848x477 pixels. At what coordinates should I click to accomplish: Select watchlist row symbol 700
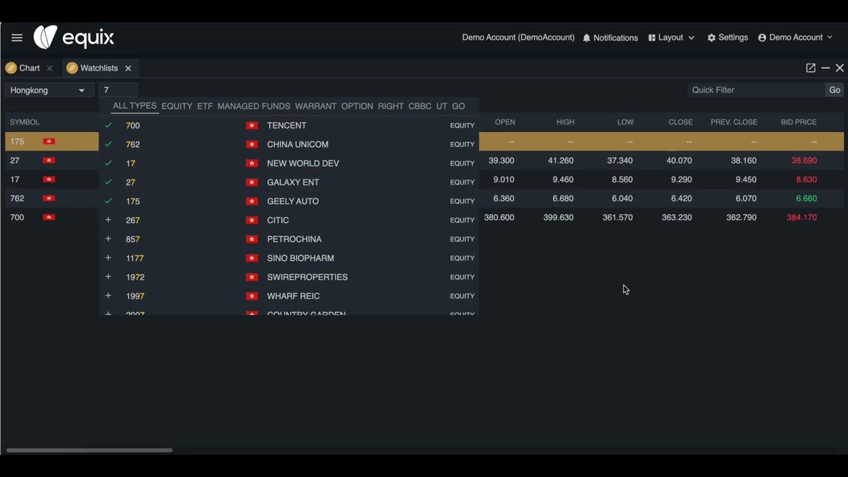point(17,217)
